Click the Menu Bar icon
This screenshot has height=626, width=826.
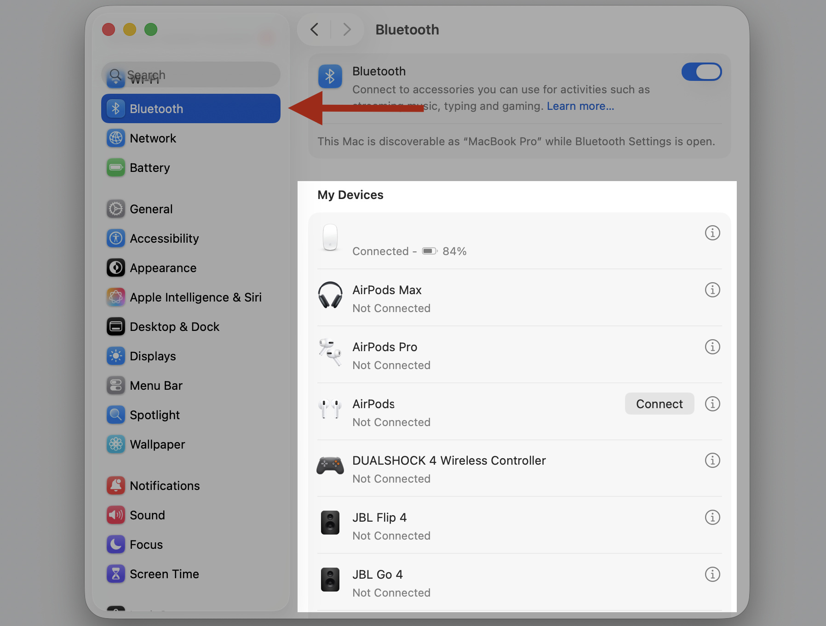coord(116,385)
